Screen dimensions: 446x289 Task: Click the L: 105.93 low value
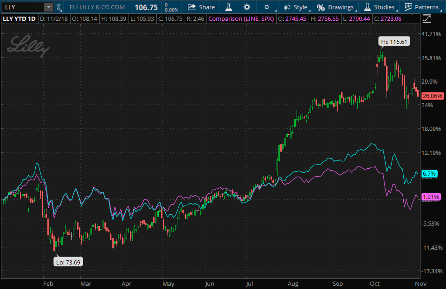(142, 19)
